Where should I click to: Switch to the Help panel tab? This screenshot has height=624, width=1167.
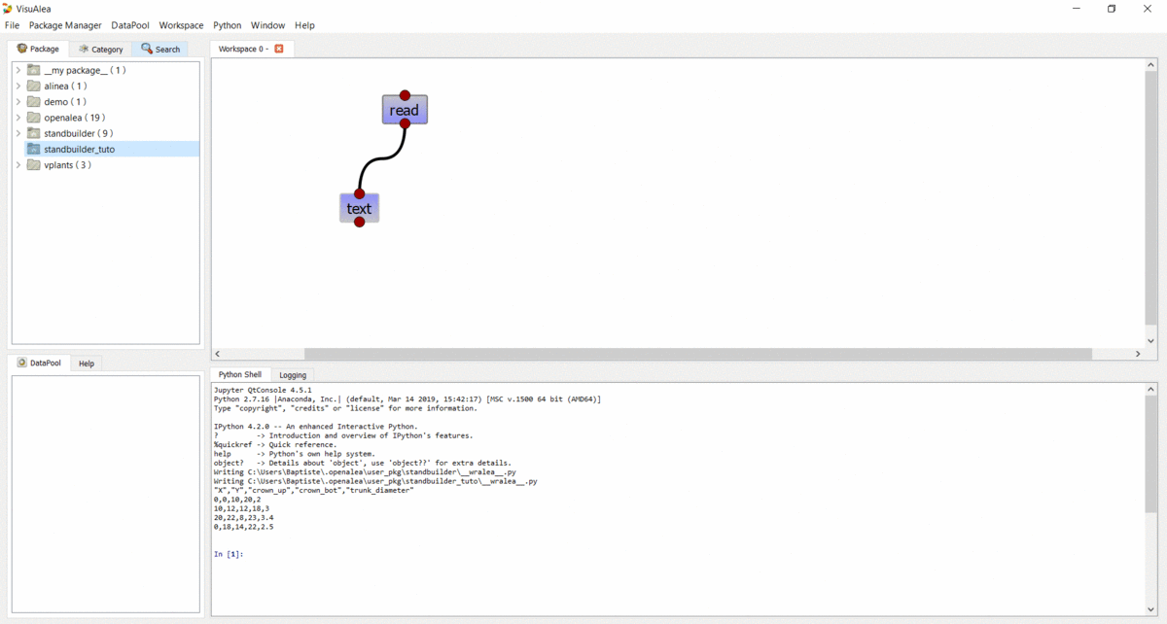[x=87, y=364]
